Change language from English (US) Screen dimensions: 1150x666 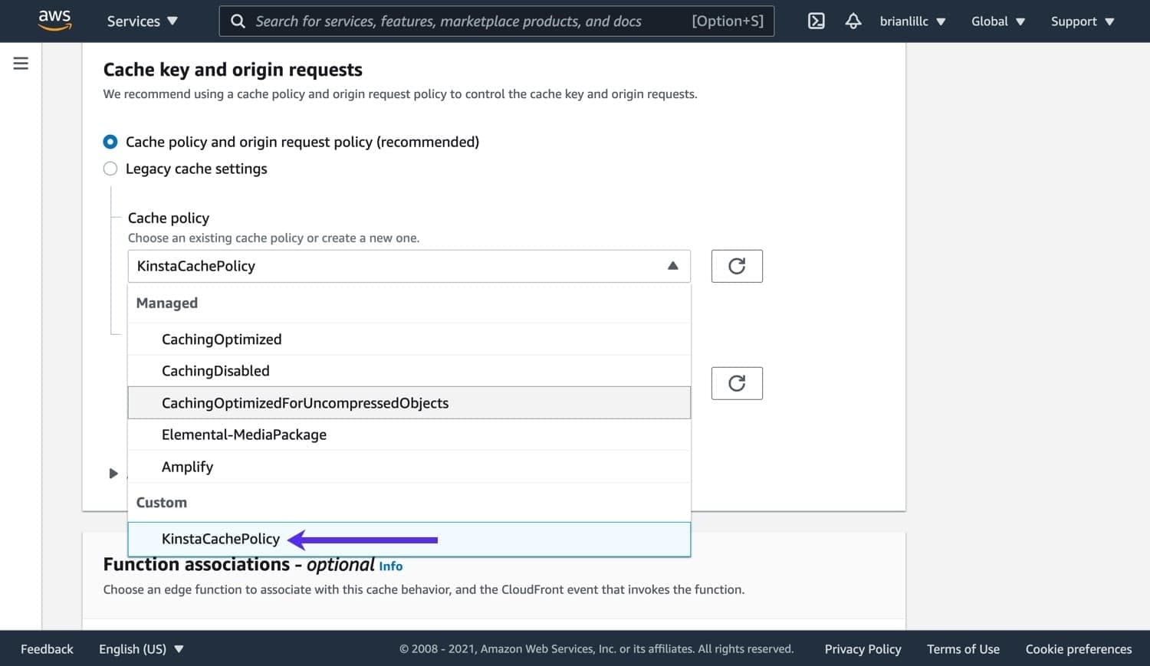[x=142, y=649]
